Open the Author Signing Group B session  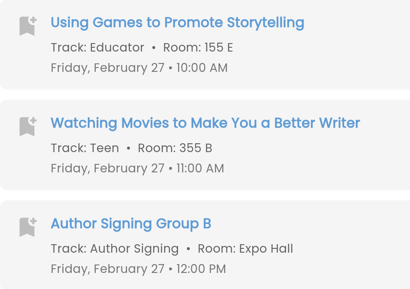131,224
